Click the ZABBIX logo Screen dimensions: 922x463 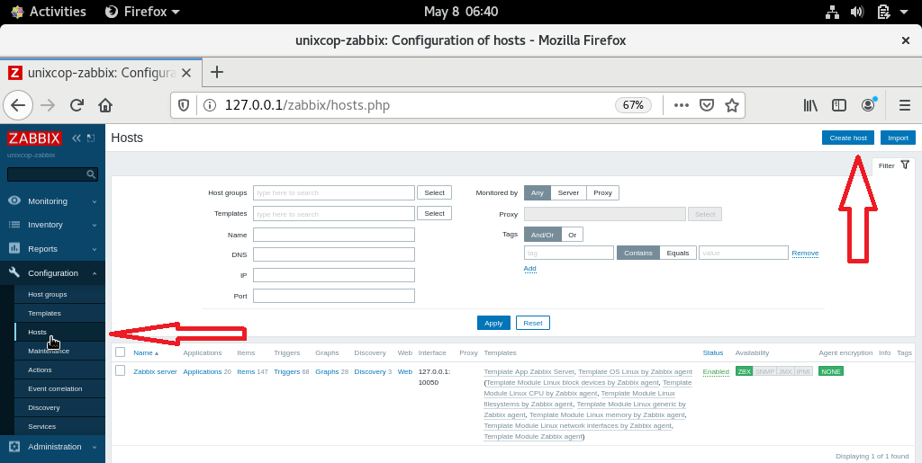[x=34, y=138]
